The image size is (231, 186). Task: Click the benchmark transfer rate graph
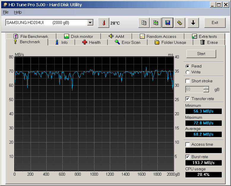(94, 114)
